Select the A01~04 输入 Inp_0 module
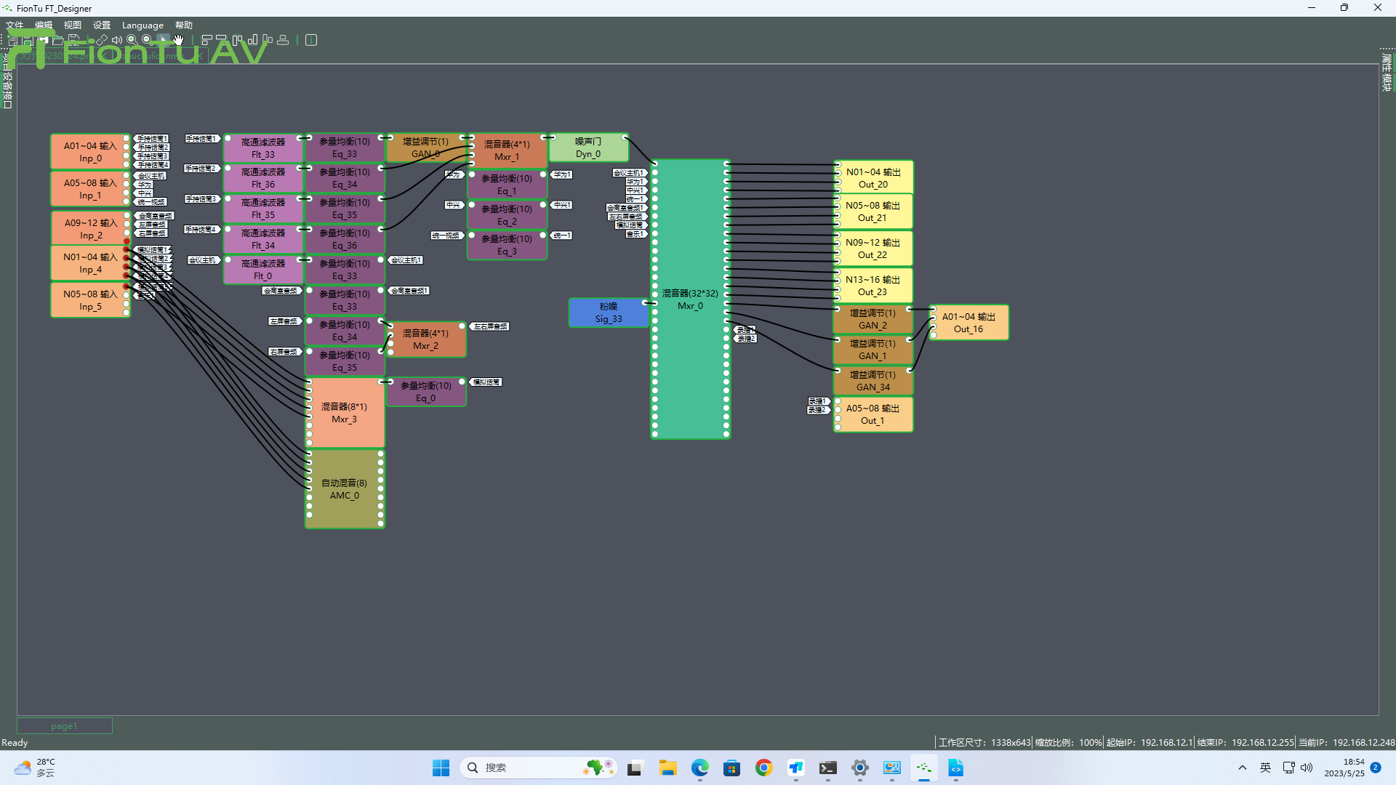The height and width of the screenshot is (785, 1396). click(x=90, y=151)
